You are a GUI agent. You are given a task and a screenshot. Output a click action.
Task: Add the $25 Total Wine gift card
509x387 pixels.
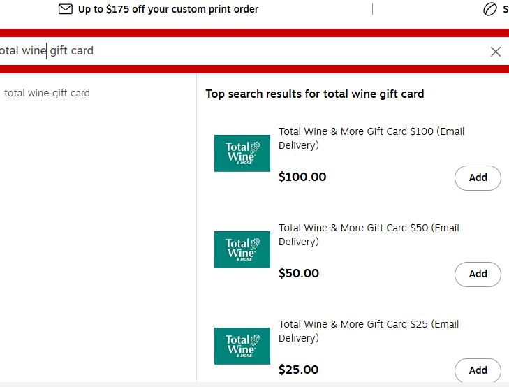(x=478, y=370)
